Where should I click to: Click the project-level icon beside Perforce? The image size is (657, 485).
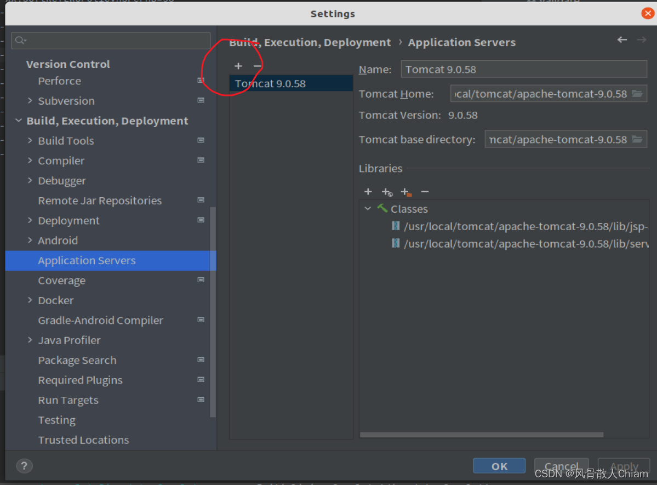pyautogui.click(x=201, y=80)
